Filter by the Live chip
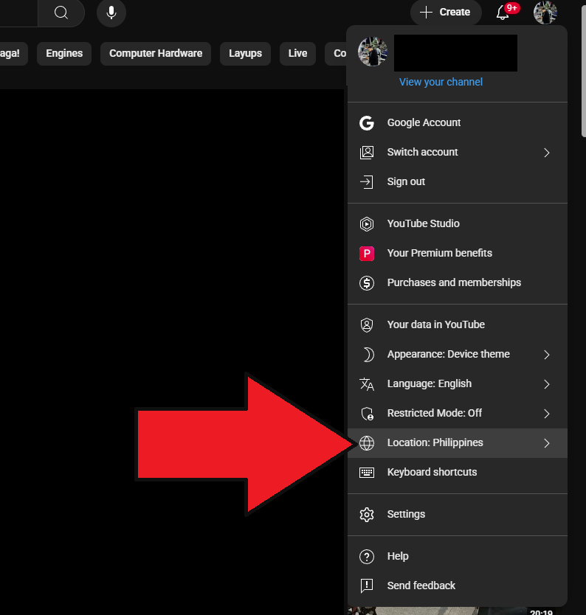586x615 pixels. pyautogui.click(x=298, y=54)
